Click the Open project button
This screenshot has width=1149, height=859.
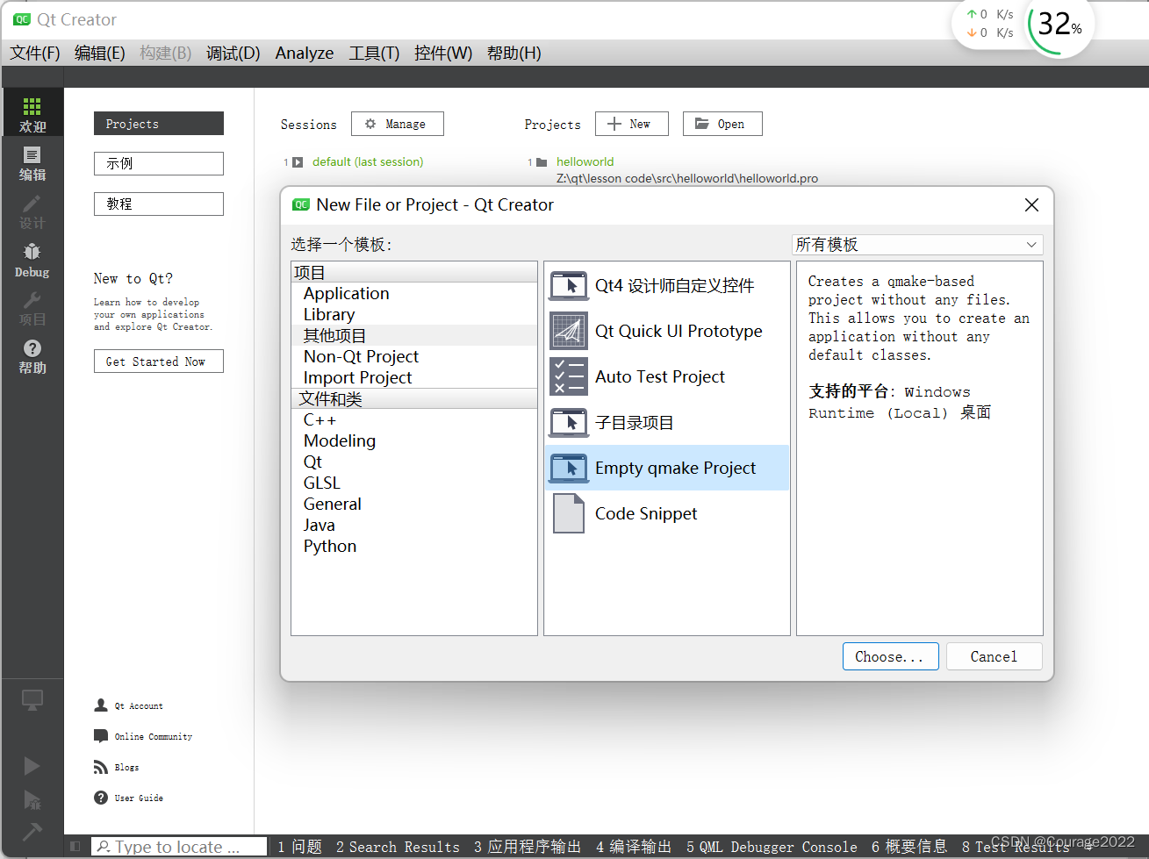tap(722, 124)
